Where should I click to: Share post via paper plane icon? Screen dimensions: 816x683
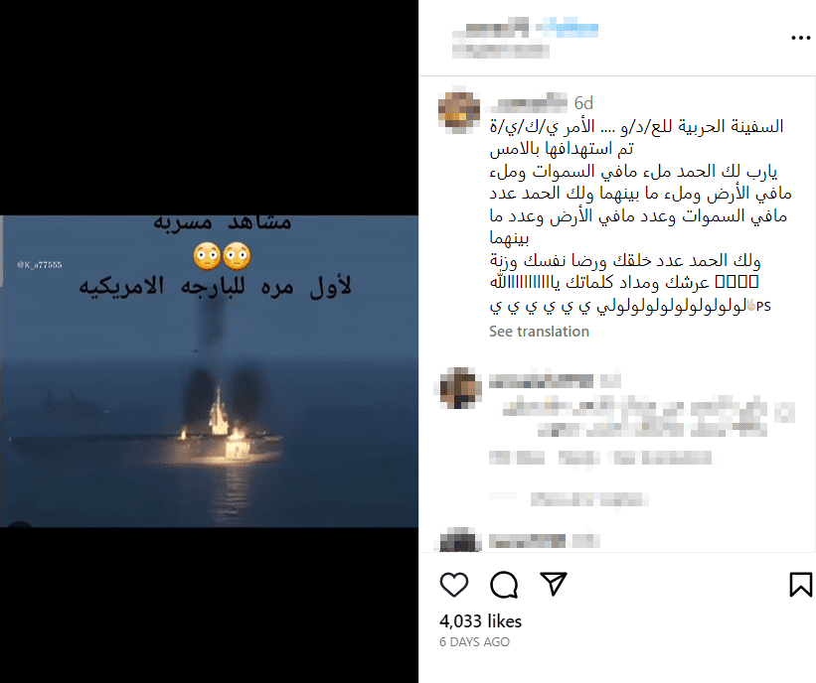pos(553,584)
